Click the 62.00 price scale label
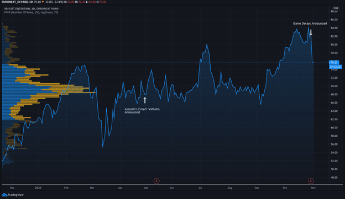 pos(334,120)
